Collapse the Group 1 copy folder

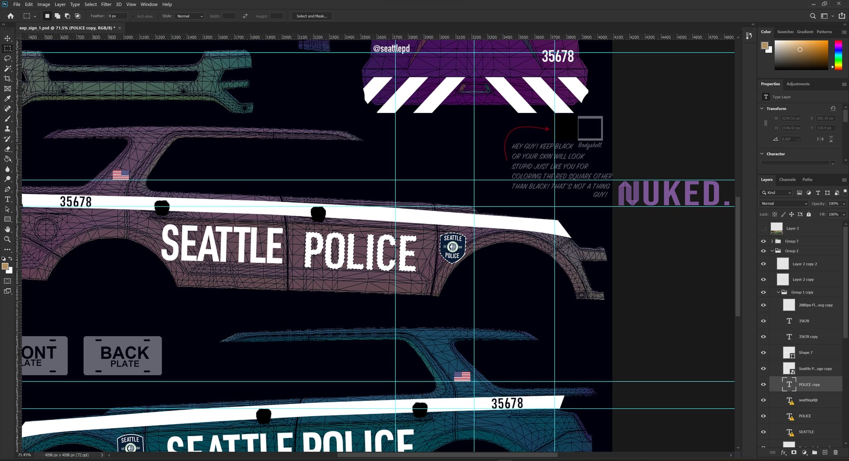[x=778, y=292]
